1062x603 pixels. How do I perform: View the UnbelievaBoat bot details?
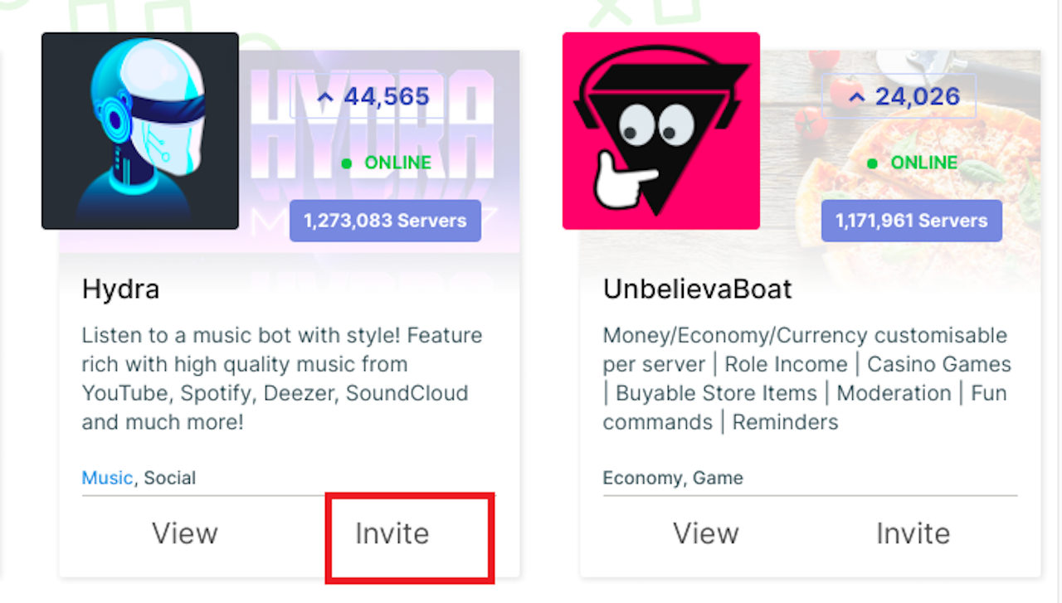point(705,533)
